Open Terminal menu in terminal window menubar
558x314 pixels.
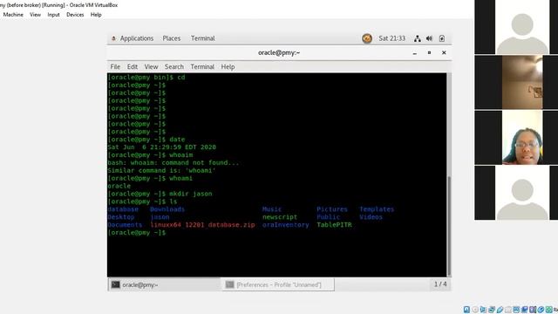[x=202, y=66]
